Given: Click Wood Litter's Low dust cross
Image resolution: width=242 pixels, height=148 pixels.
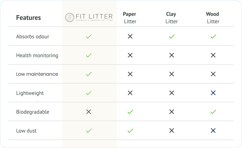Looking at the screenshot, I should tap(213, 131).
